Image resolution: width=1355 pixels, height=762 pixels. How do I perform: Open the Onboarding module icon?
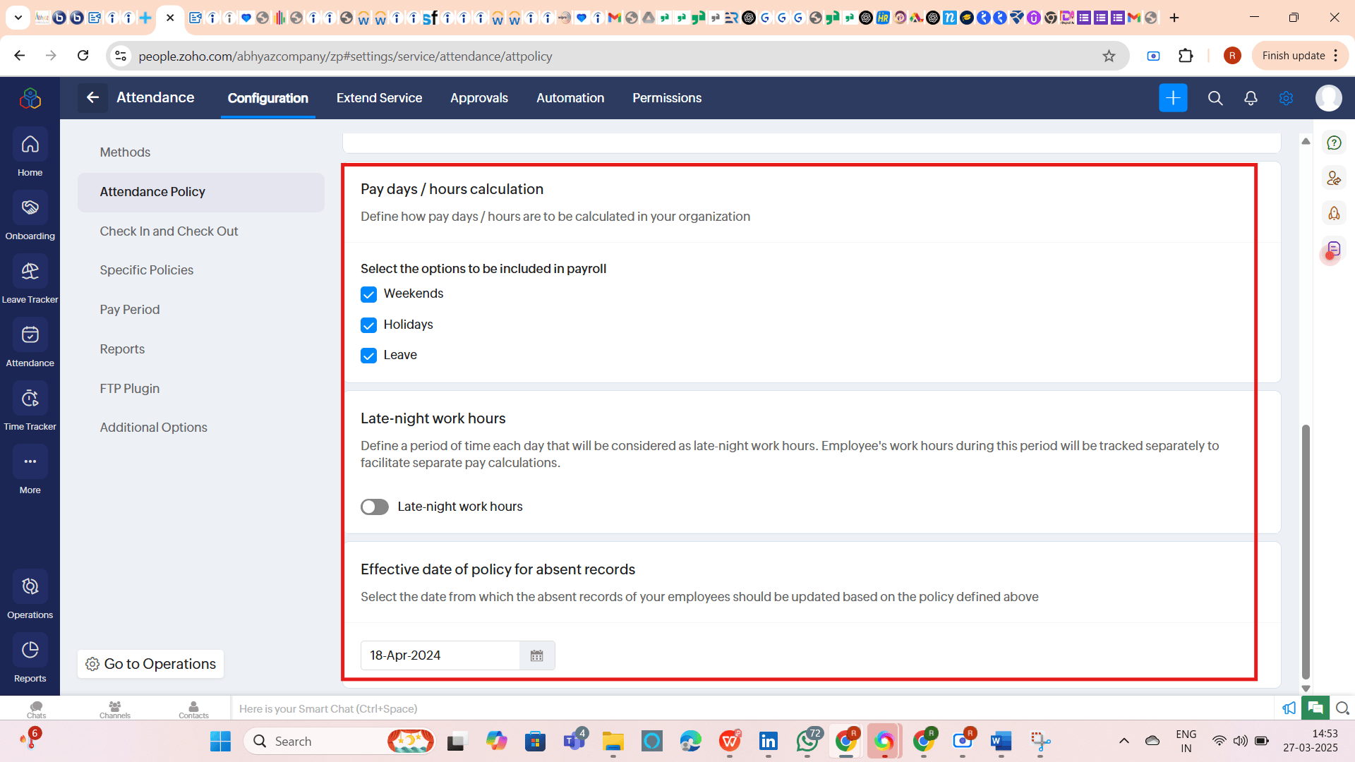pos(30,207)
